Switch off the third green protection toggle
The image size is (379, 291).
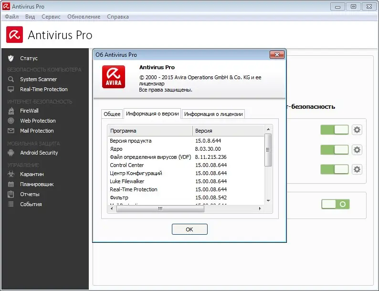click(335, 169)
